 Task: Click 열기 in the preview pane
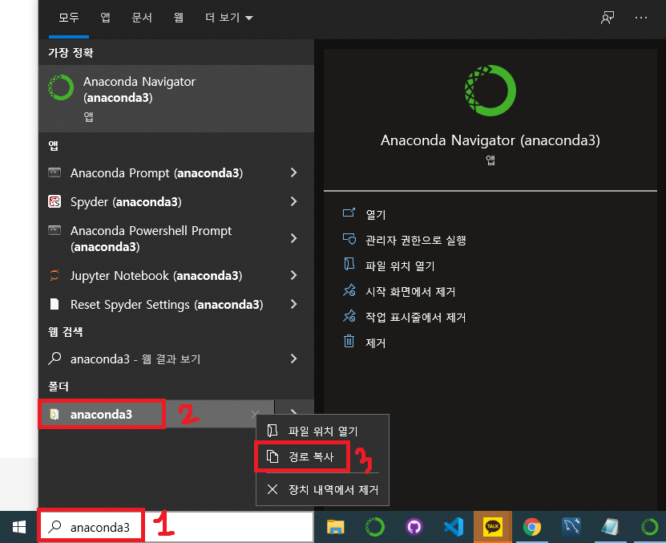coord(375,214)
